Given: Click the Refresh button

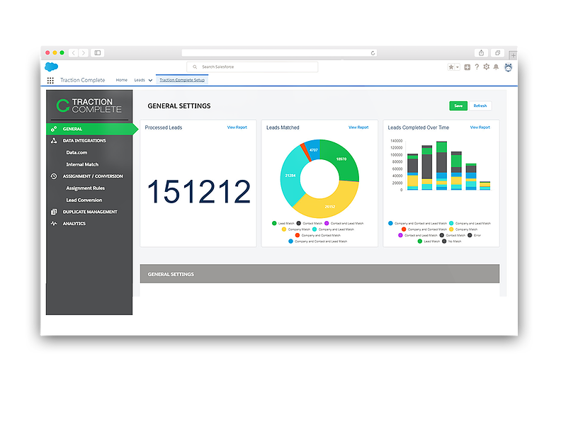Looking at the screenshot, I should [480, 106].
